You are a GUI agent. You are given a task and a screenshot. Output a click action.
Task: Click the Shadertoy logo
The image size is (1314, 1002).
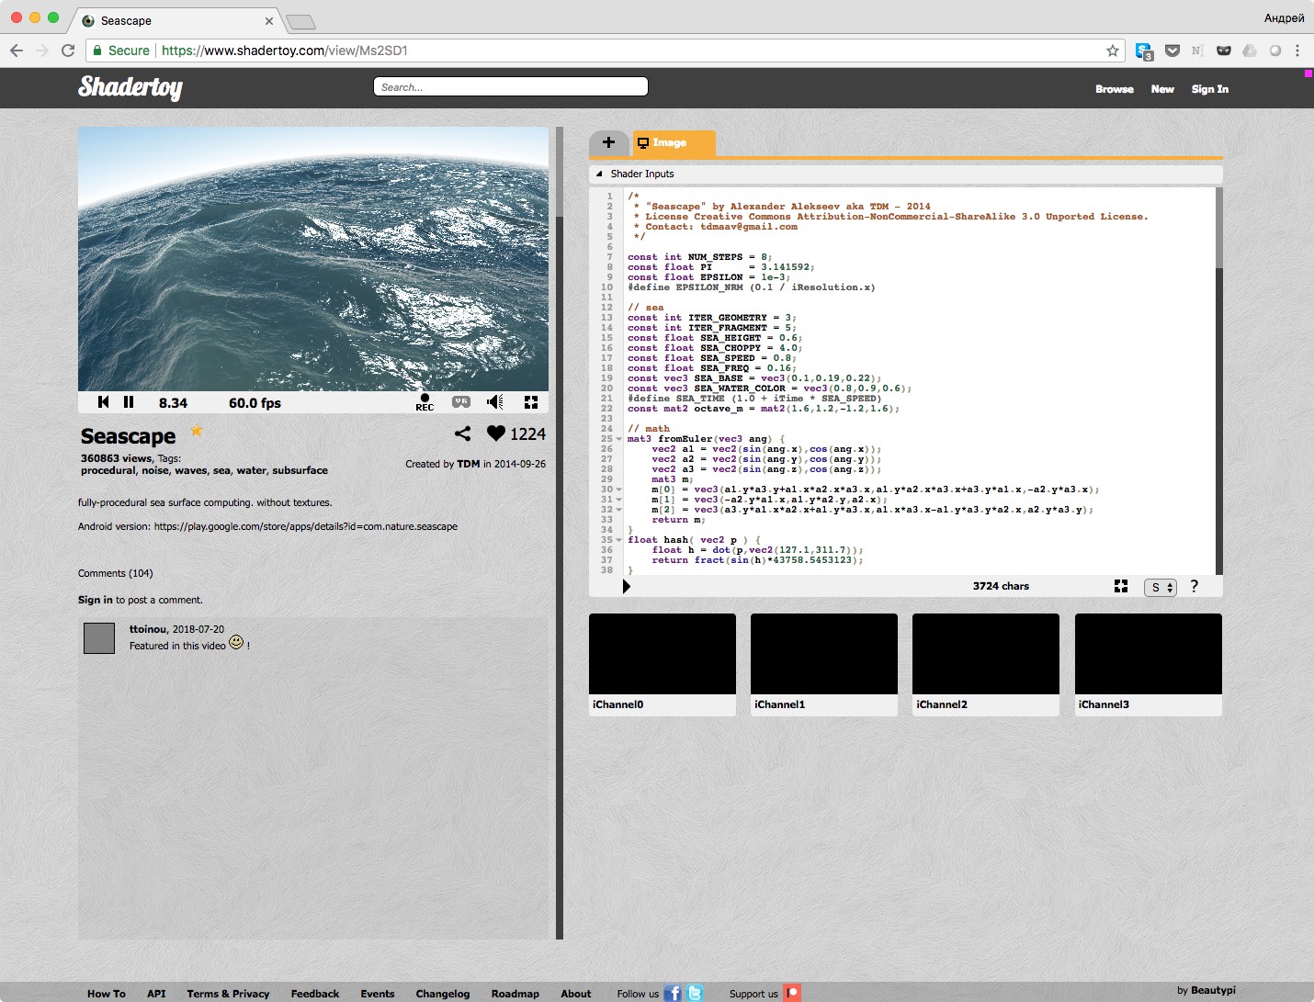click(x=130, y=87)
